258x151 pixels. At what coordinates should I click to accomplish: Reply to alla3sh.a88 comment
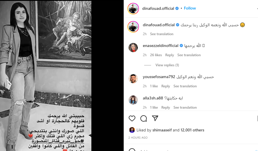click(165, 107)
